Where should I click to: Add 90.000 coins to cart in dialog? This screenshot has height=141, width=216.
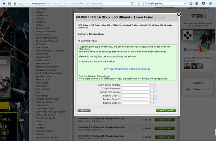coord(166,111)
